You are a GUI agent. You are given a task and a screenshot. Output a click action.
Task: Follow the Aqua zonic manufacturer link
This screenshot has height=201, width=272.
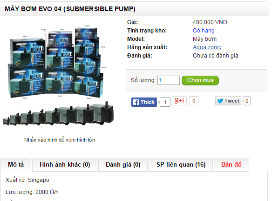click(x=207, y=47)
